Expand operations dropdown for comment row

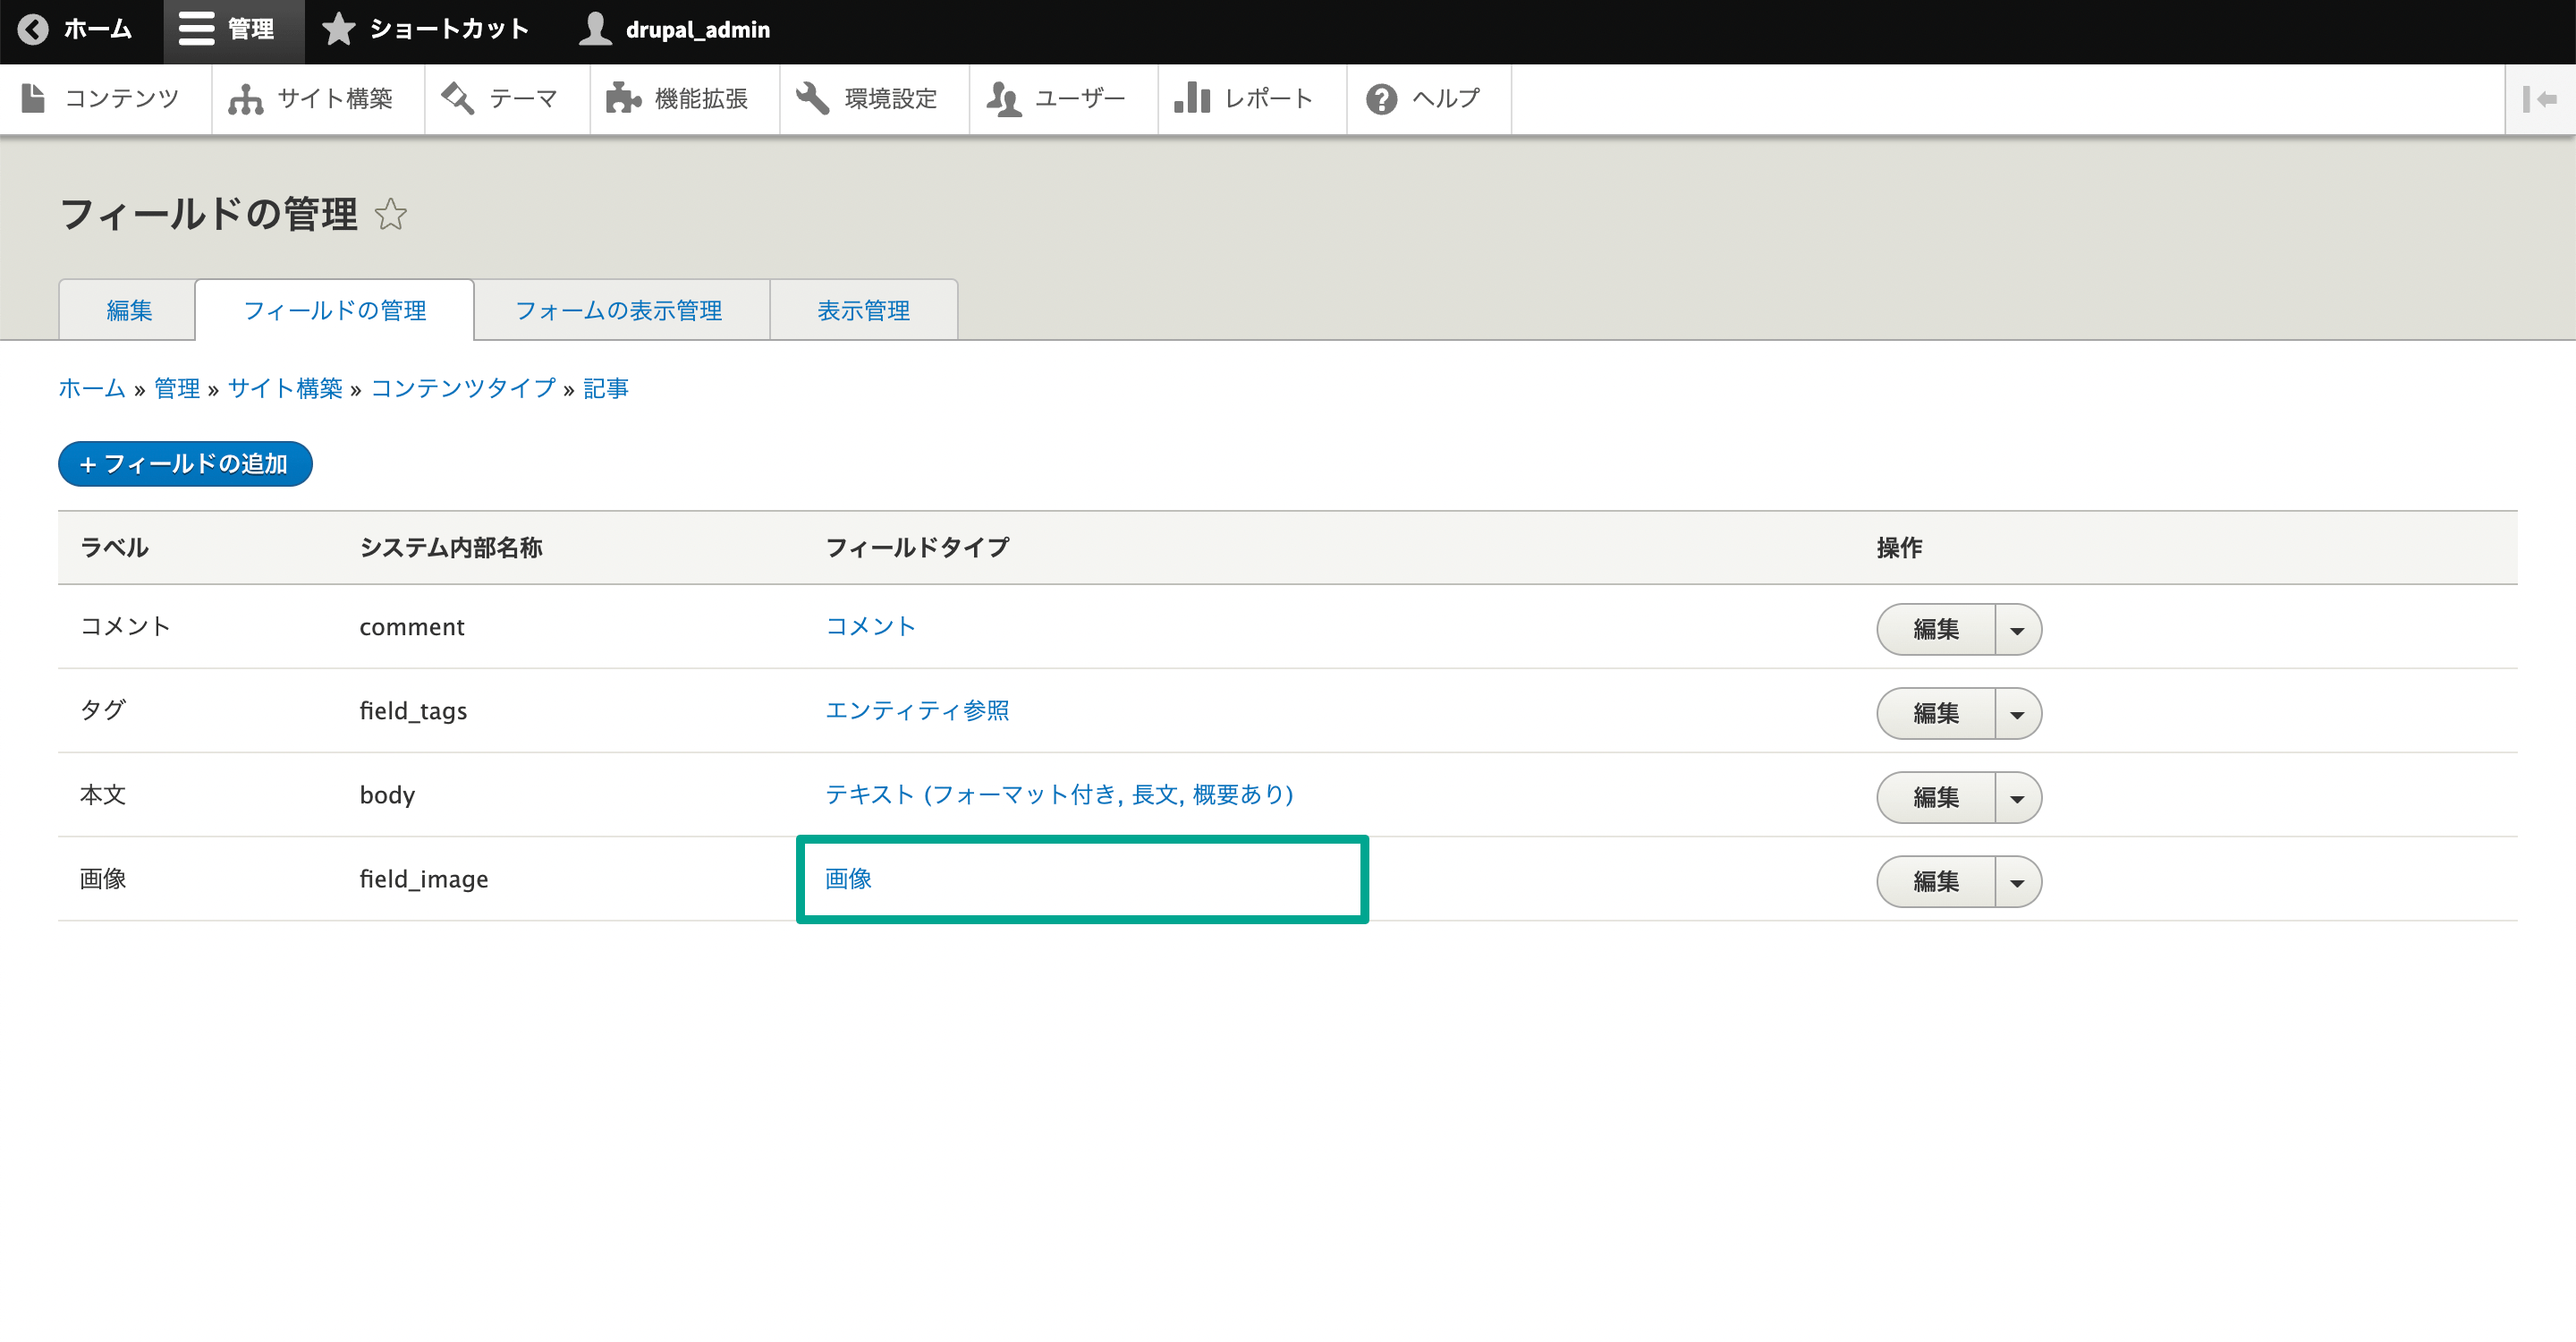2018,630
